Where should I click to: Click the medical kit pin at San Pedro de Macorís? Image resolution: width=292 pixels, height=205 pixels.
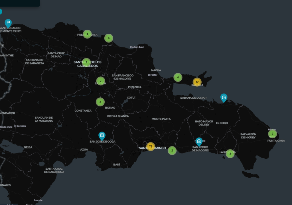(199, 141)
